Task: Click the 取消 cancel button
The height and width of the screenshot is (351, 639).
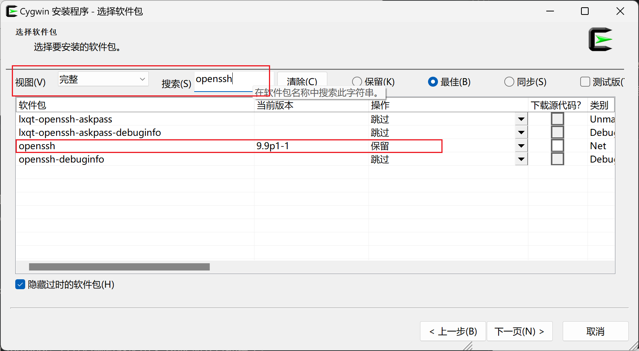Action: [596, 331]
